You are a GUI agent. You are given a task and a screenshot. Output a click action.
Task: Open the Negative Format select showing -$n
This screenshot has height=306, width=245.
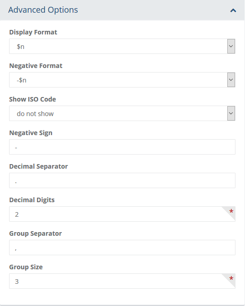(x=122, y=80)
